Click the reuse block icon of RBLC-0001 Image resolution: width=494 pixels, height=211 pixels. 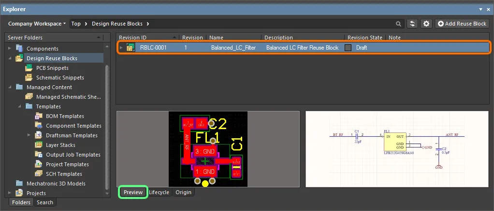[130, 48]
